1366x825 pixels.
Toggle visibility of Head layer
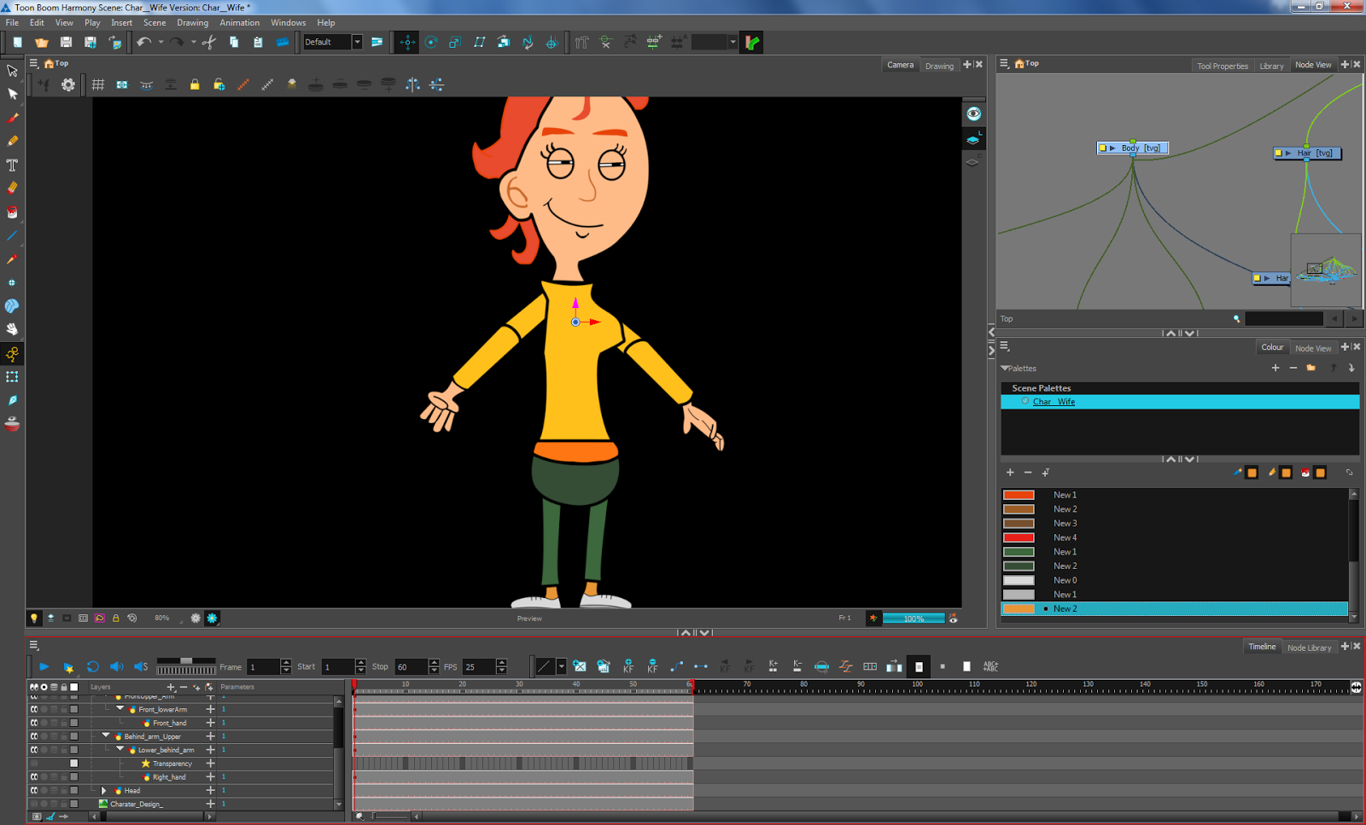coord(34,791)
